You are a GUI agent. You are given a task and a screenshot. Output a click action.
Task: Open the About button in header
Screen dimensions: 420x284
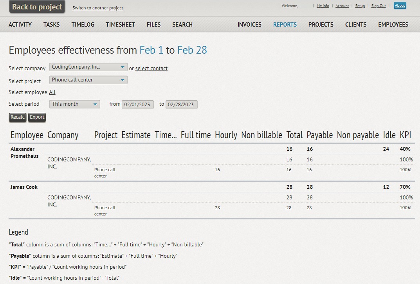400,5
